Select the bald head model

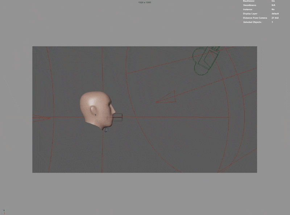tap(96, 109)
